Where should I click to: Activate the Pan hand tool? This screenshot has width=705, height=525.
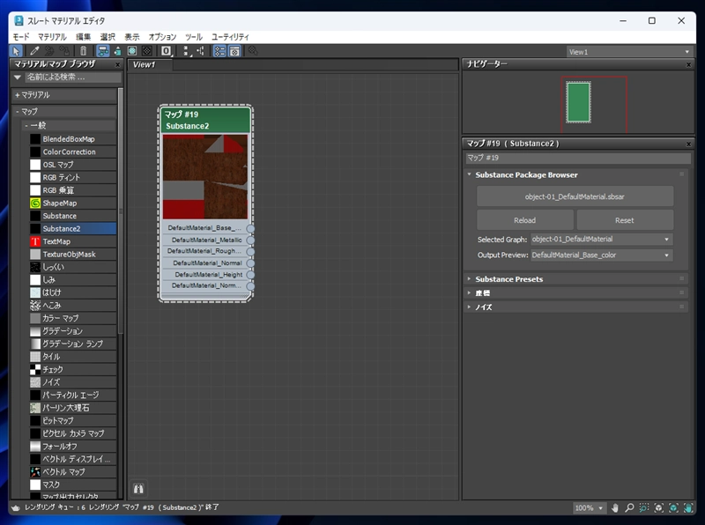615,508
